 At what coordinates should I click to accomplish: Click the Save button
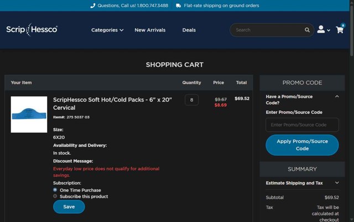coord(69,207)
